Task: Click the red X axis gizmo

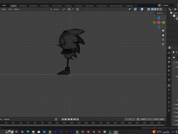Action: [159, 22]
